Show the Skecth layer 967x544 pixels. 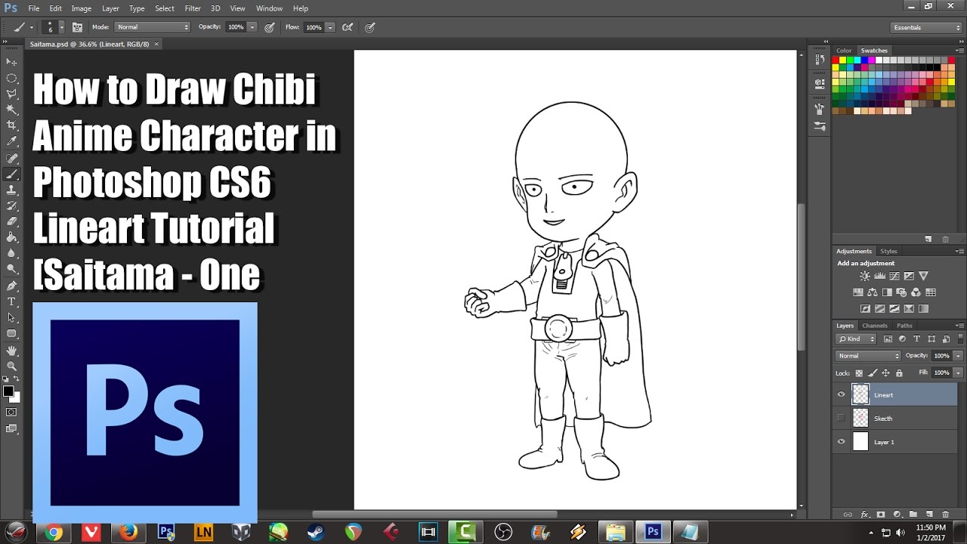click(841, 418)
